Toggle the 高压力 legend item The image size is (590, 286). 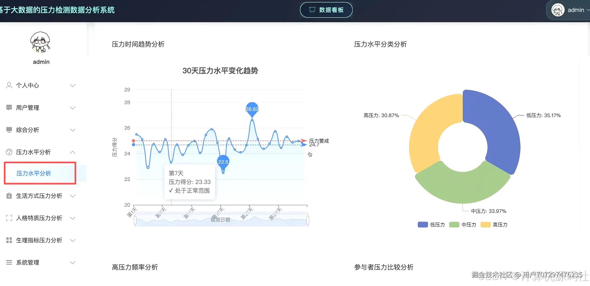(x=494, y=225)
